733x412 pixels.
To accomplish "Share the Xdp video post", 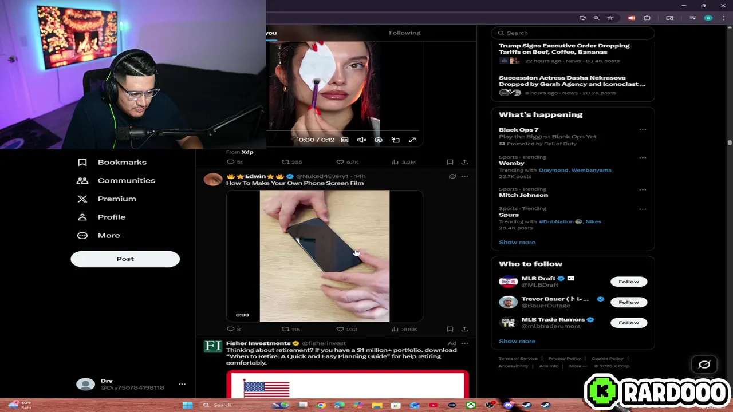I will point(464,162).
